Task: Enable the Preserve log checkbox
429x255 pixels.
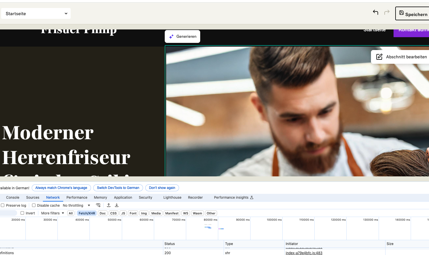Action: pyautogui.click(x=3, y=205)
